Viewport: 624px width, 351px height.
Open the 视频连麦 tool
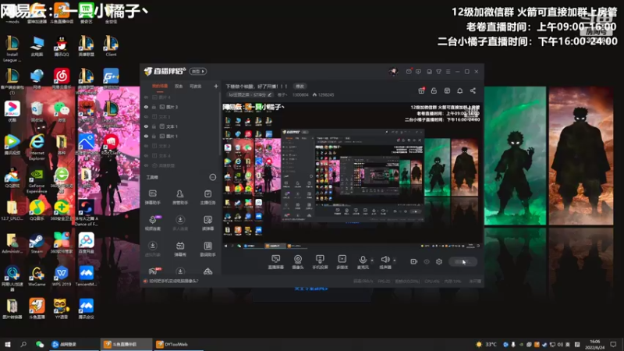152,223
